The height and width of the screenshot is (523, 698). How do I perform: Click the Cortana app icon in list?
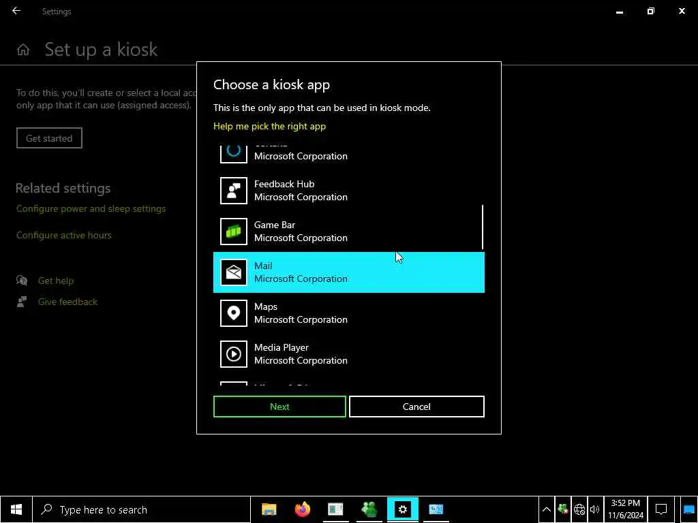pos(234,153)
